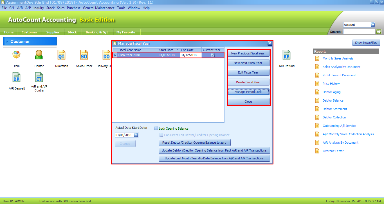
Task: Click Reset Debtor/Creditor Opening Balance to zero
Action: tap(195, 143)
